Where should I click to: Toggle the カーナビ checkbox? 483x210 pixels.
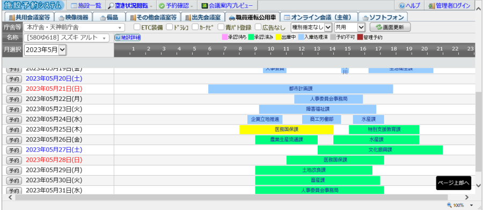[195, 27]
